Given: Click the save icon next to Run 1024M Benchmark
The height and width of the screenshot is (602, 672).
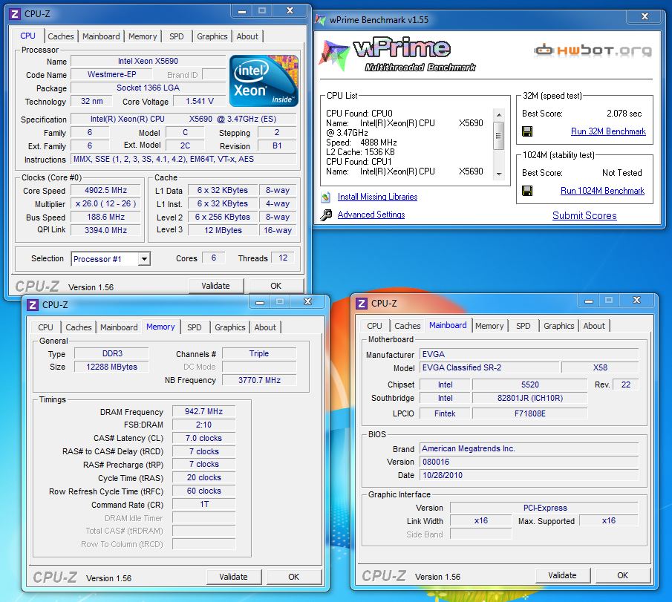Looking at the screenshot, I should tap(527, 191).
